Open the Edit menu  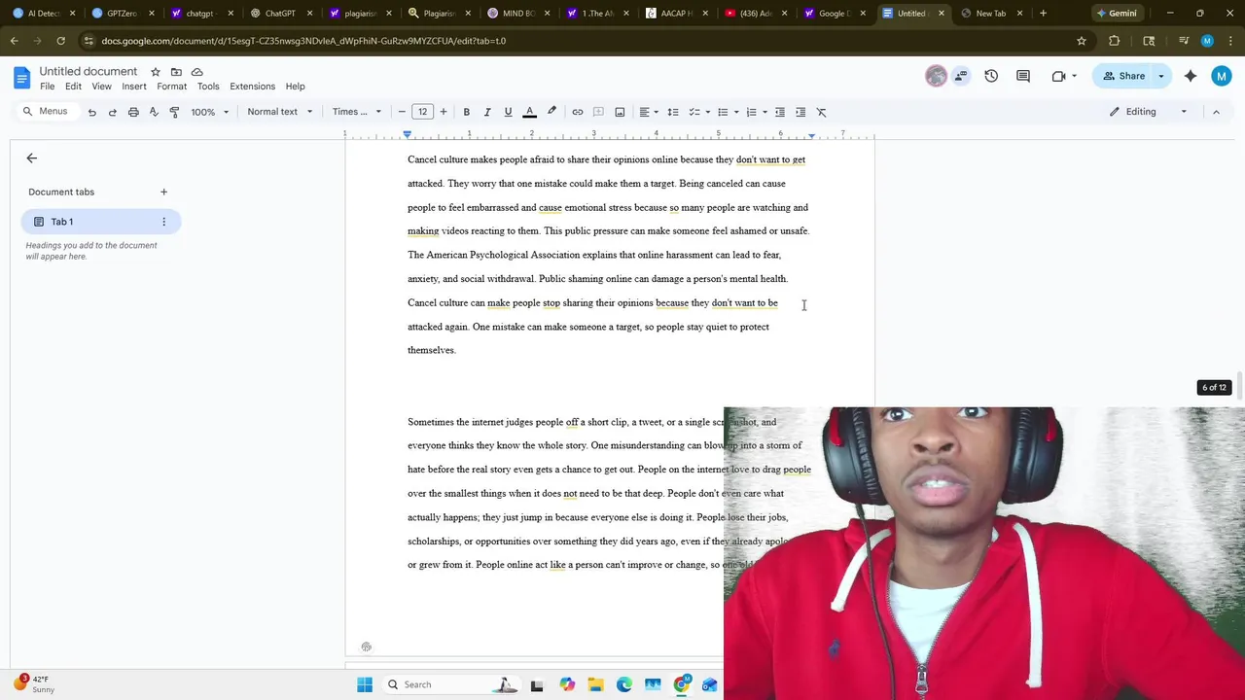click(x=73, y=87)
